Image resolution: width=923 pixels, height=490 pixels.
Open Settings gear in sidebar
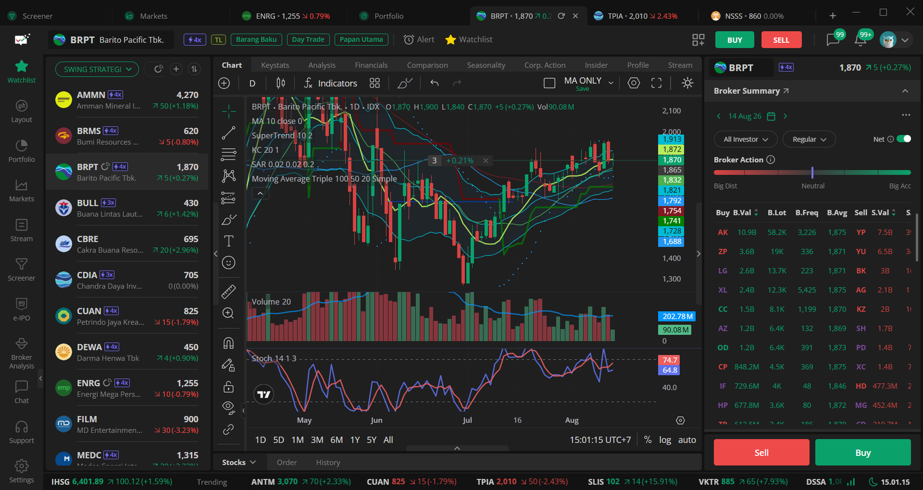[21, 471]
